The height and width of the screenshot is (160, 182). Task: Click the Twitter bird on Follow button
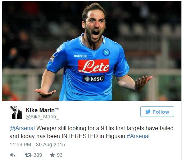point(148,112)
